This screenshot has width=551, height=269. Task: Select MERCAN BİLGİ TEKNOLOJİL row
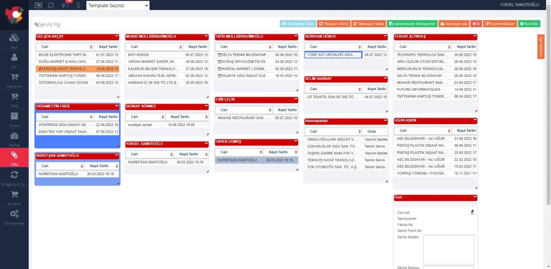pos(436,69)
